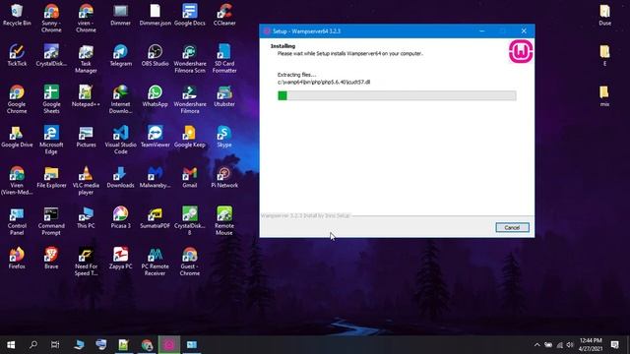Select the This PC desktop icon
This screenshot has height=354, width=630.
(x=86, y=218)
